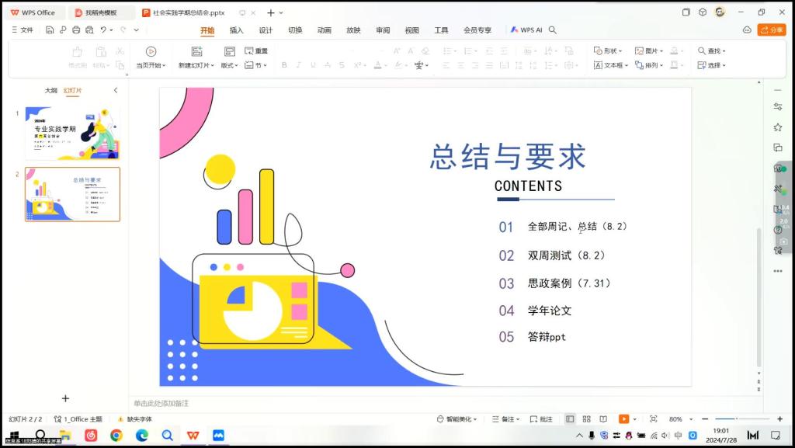Image resolution: width=795 pixels, height=448 pixels.
Task: Expand the 智能美化 dropdown in status bar
Action: [x=457, y=419]
